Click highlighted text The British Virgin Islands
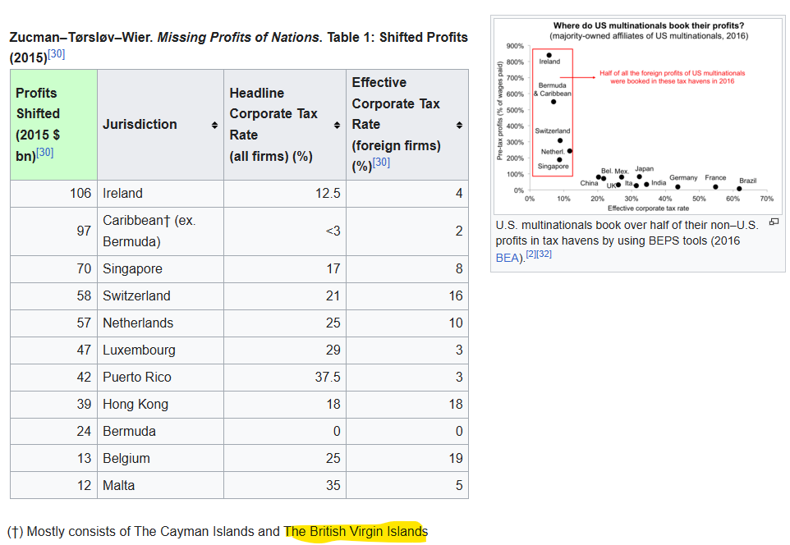Image resolution: width=790 pixels, height=545 pixels. (x=356, y=532)
